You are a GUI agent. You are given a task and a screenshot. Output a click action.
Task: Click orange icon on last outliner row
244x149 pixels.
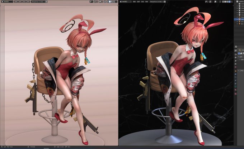pos(240,24)
